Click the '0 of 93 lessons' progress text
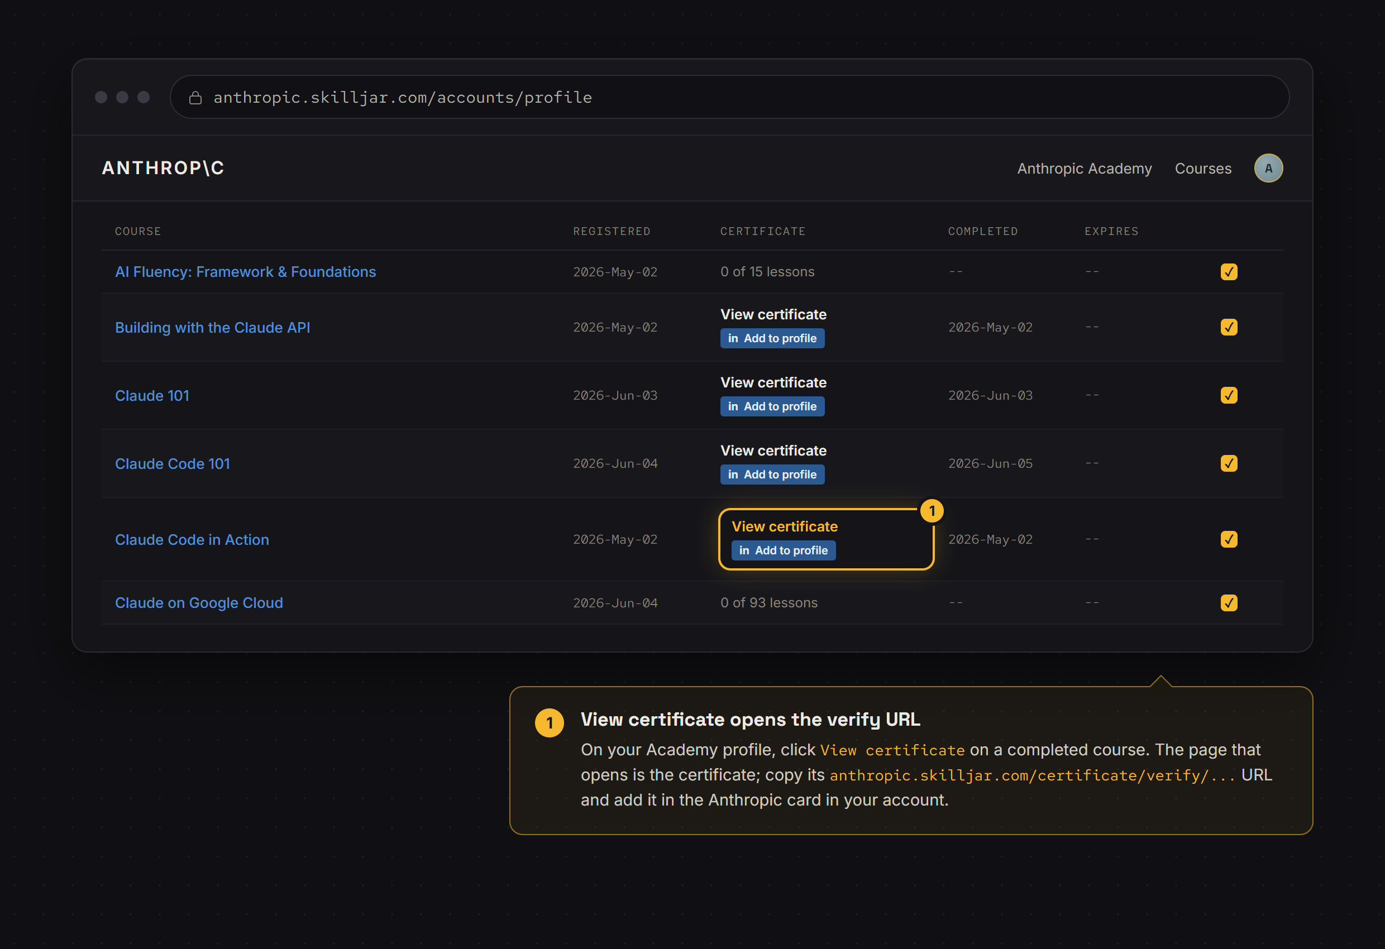This screenshot has height=949, width=1385. [769, 603]
